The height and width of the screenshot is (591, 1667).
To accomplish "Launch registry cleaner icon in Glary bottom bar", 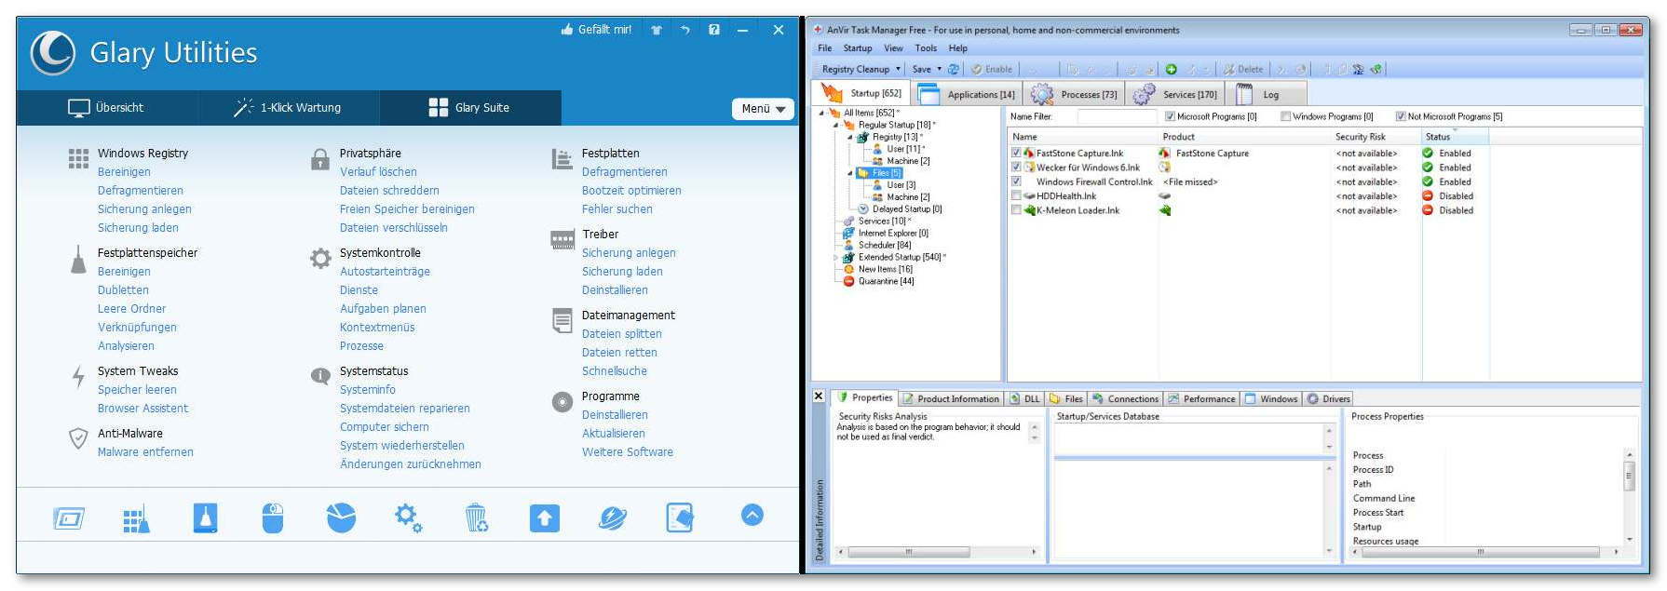I will [x=137, y=518].
